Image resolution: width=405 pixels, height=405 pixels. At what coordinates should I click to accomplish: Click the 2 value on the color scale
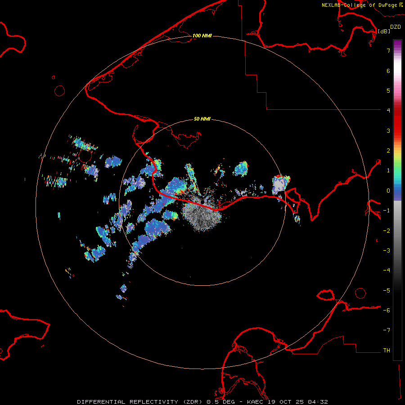pyautogui.click(x=388, y=151)
